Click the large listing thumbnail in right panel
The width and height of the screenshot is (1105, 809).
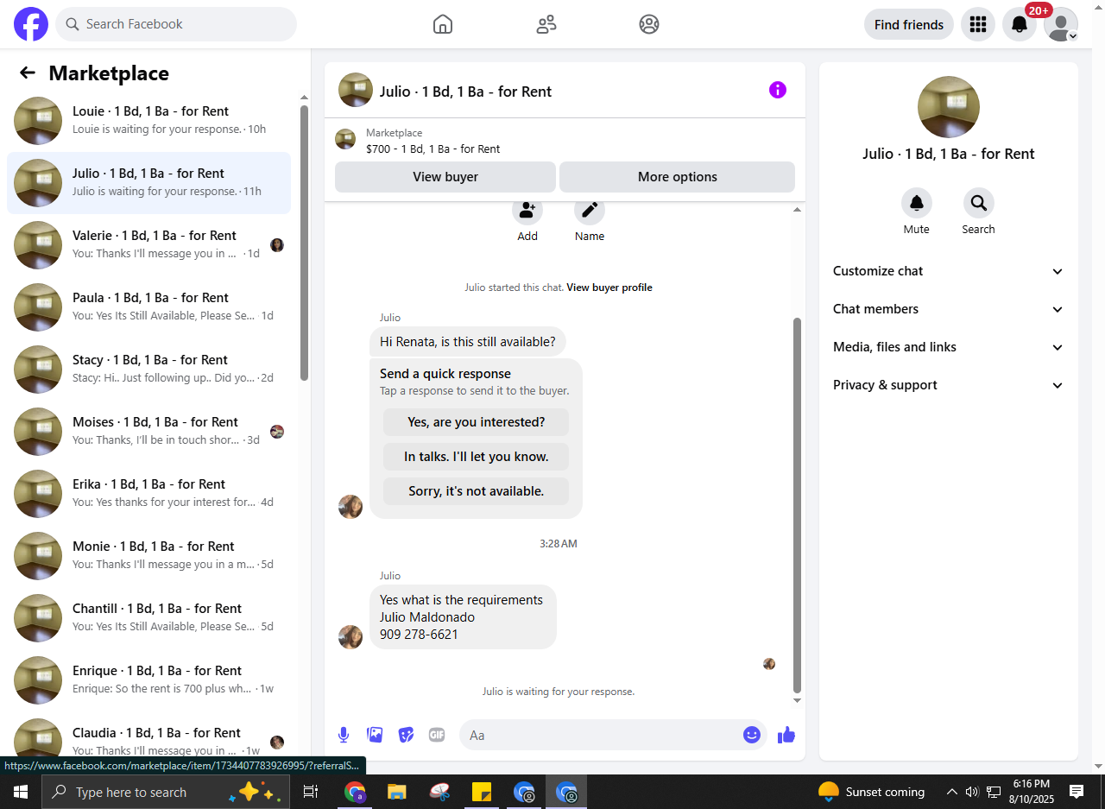coord(949,107)
